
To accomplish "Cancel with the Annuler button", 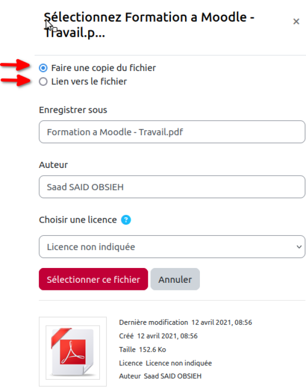I will coord(175,279).
